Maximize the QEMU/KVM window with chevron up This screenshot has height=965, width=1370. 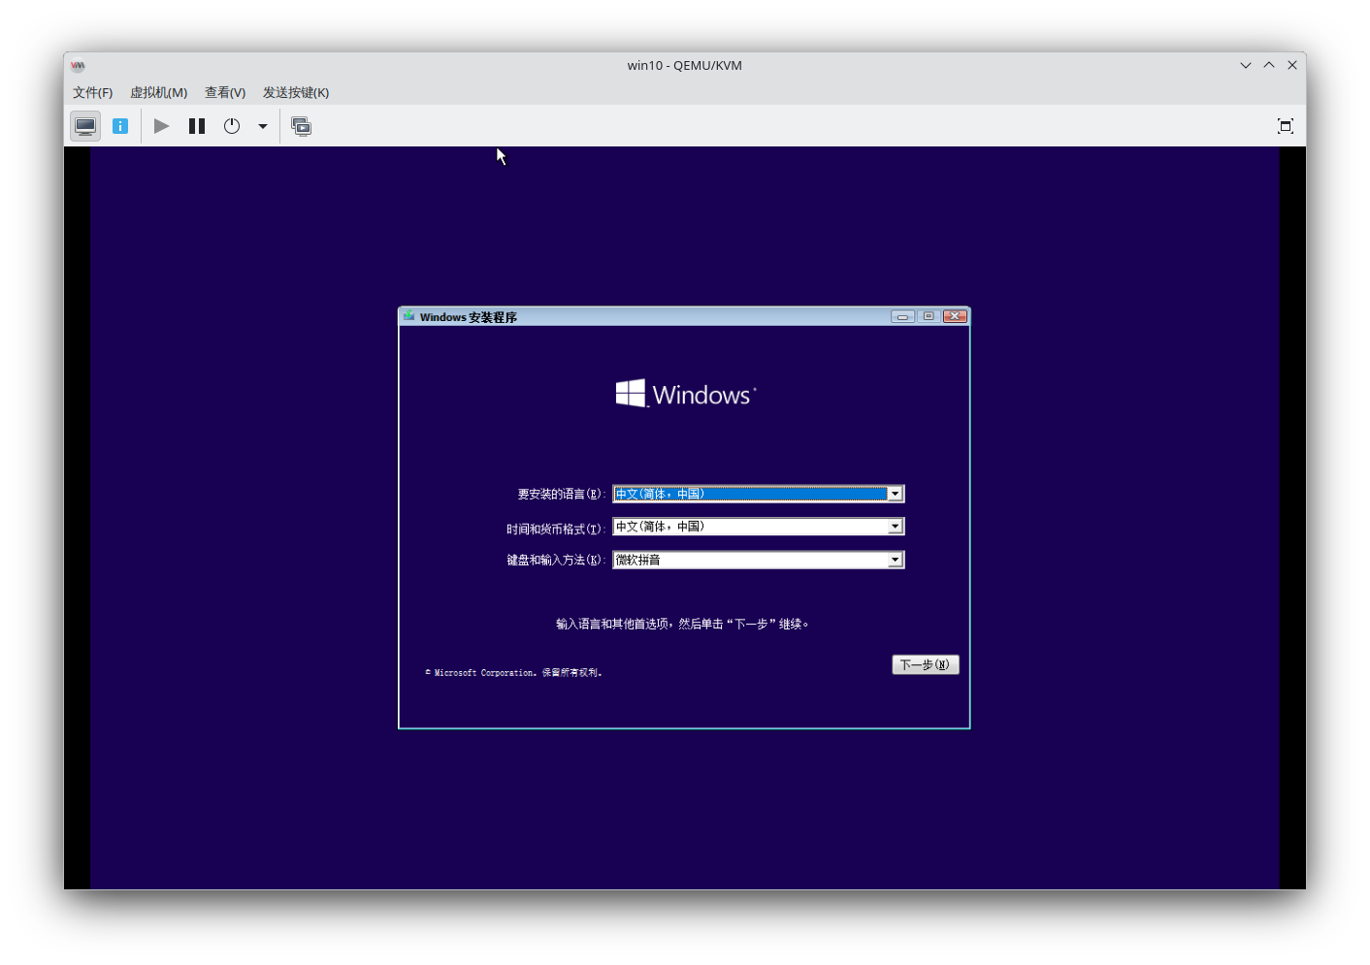click(x=1269, y=65)
